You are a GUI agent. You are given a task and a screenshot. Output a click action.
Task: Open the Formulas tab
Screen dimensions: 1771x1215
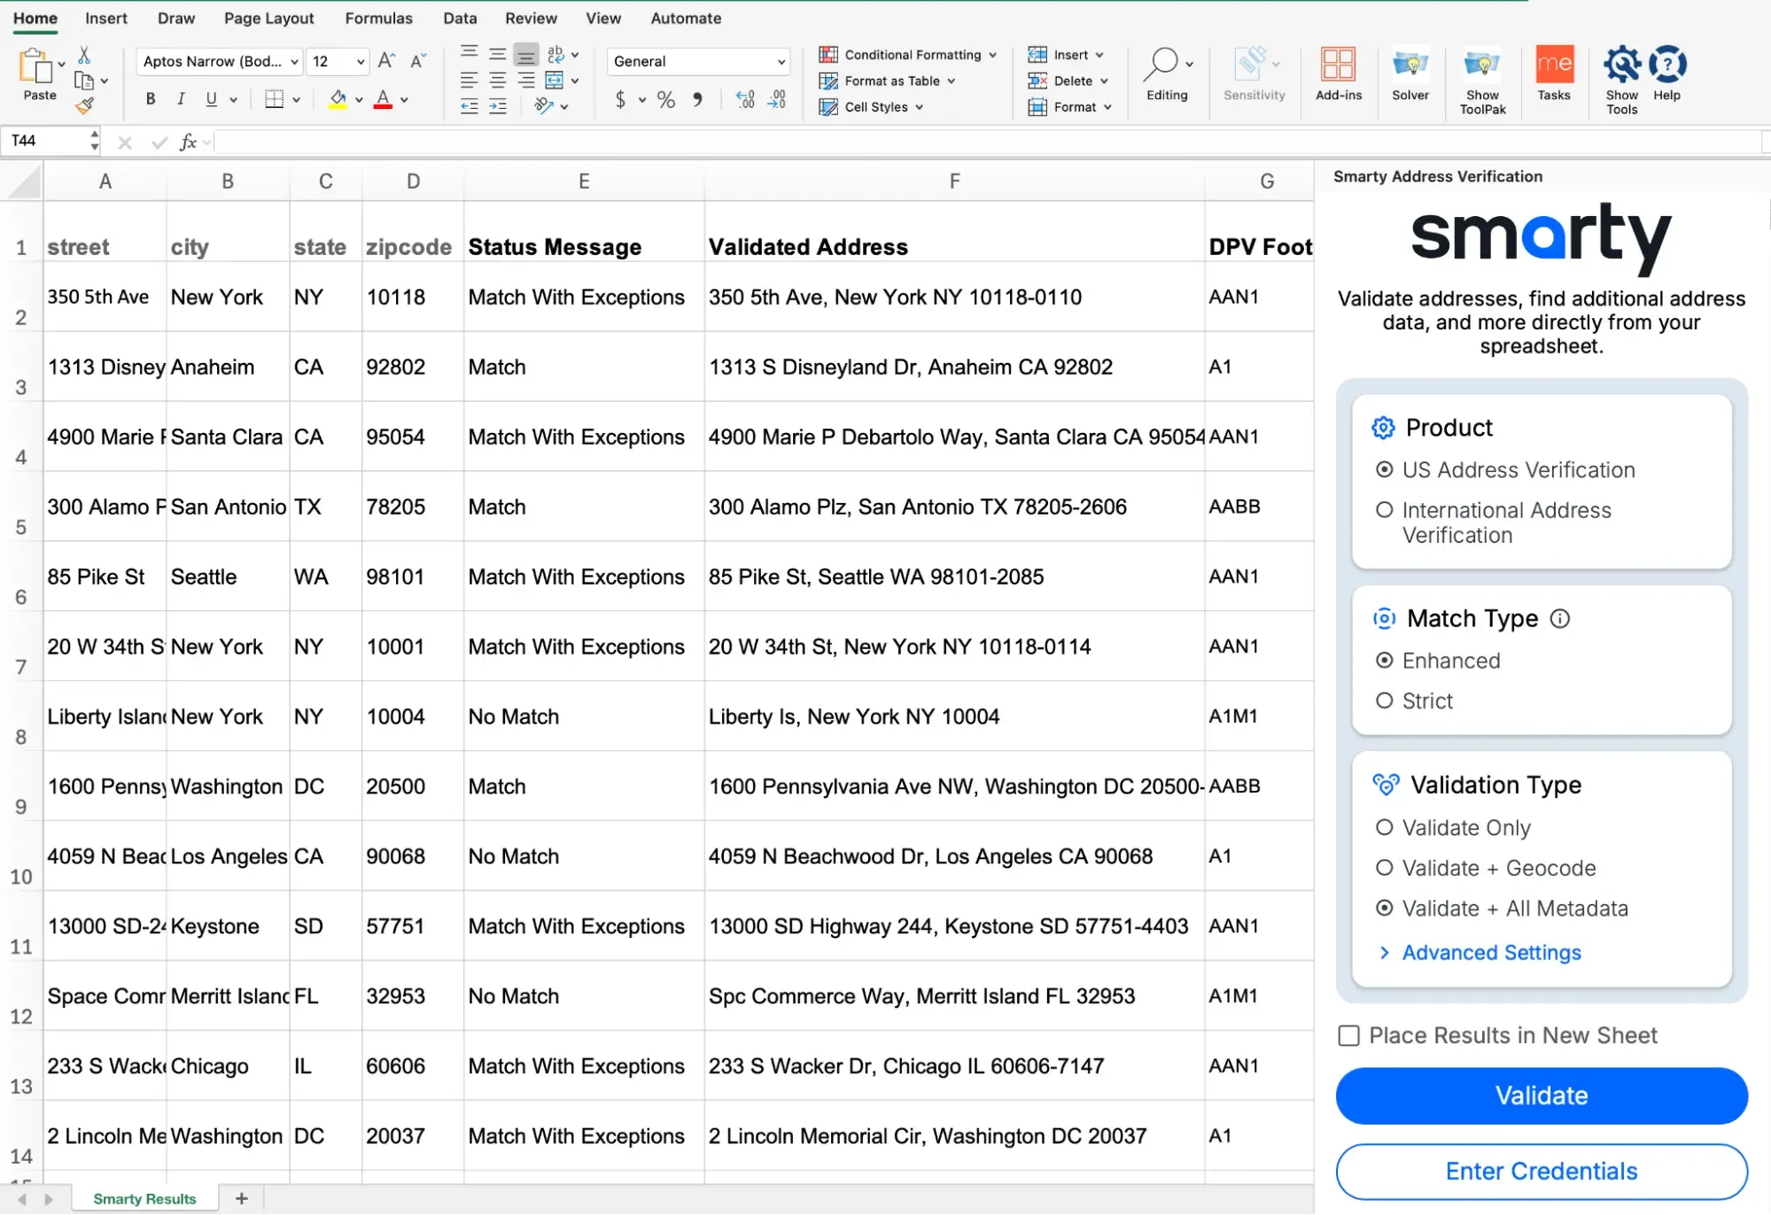pos(379,18)
